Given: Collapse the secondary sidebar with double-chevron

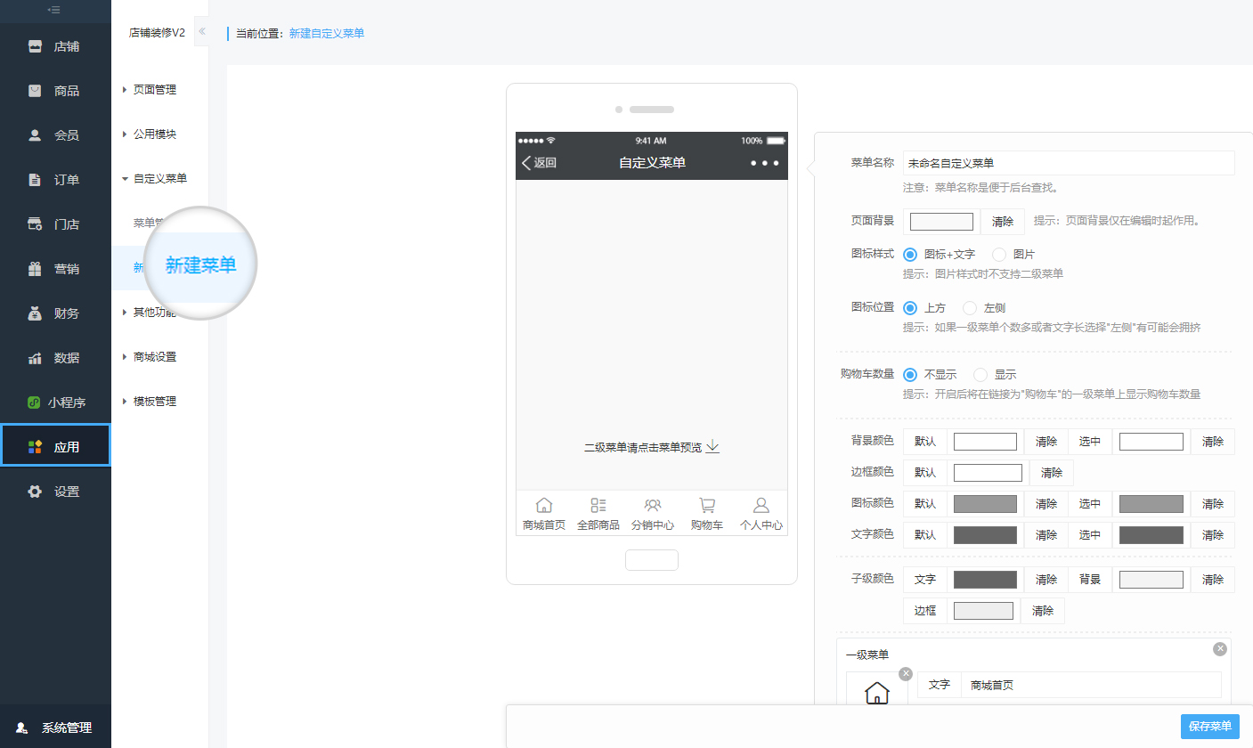Looking at the screenshot, I should [201, 31].
